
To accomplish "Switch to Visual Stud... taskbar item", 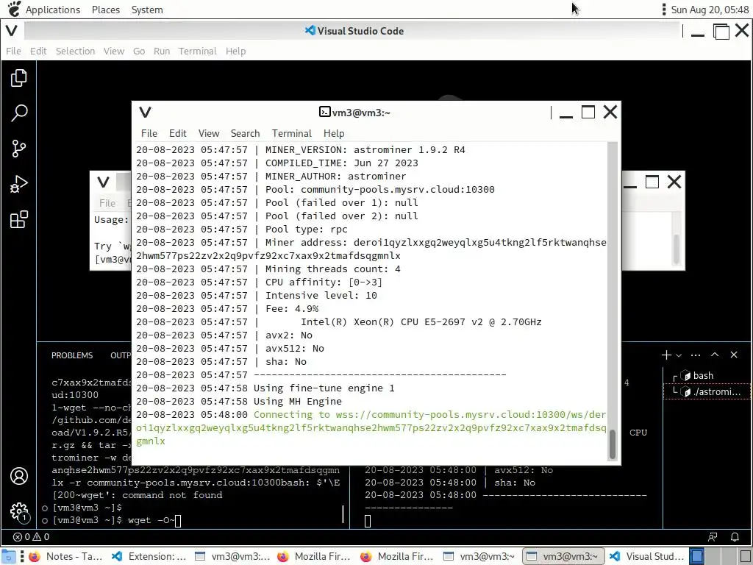I will coord(646,556).
